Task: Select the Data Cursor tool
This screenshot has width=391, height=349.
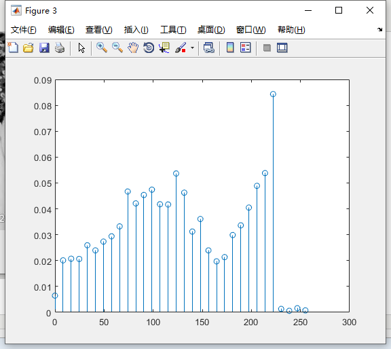Action: (164, 48)
